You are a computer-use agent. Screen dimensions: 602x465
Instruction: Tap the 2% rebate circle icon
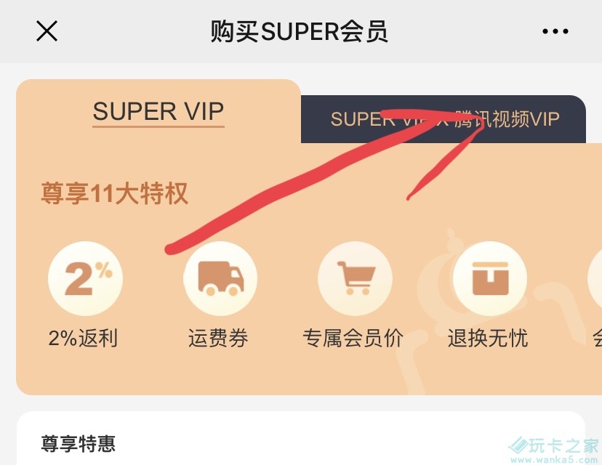(85, 278)
